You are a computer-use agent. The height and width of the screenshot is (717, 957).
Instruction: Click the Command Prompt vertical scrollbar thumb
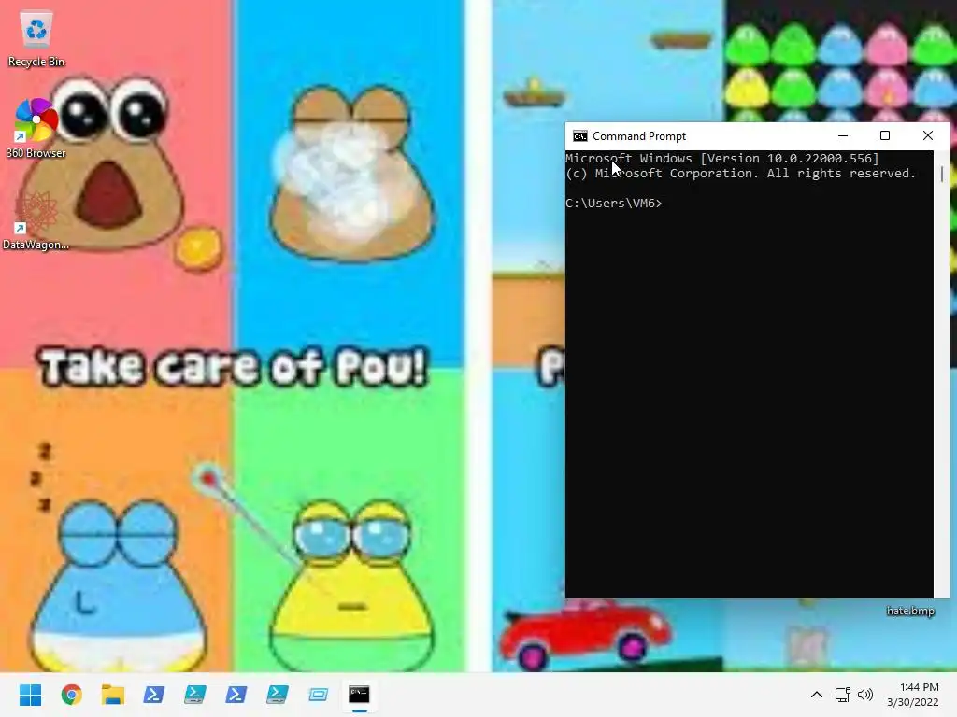942,174
